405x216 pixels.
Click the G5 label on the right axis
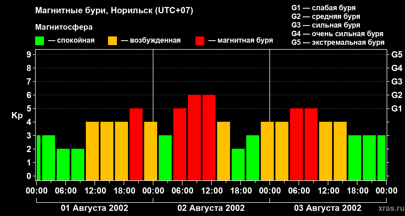click(x=397, y=55)
